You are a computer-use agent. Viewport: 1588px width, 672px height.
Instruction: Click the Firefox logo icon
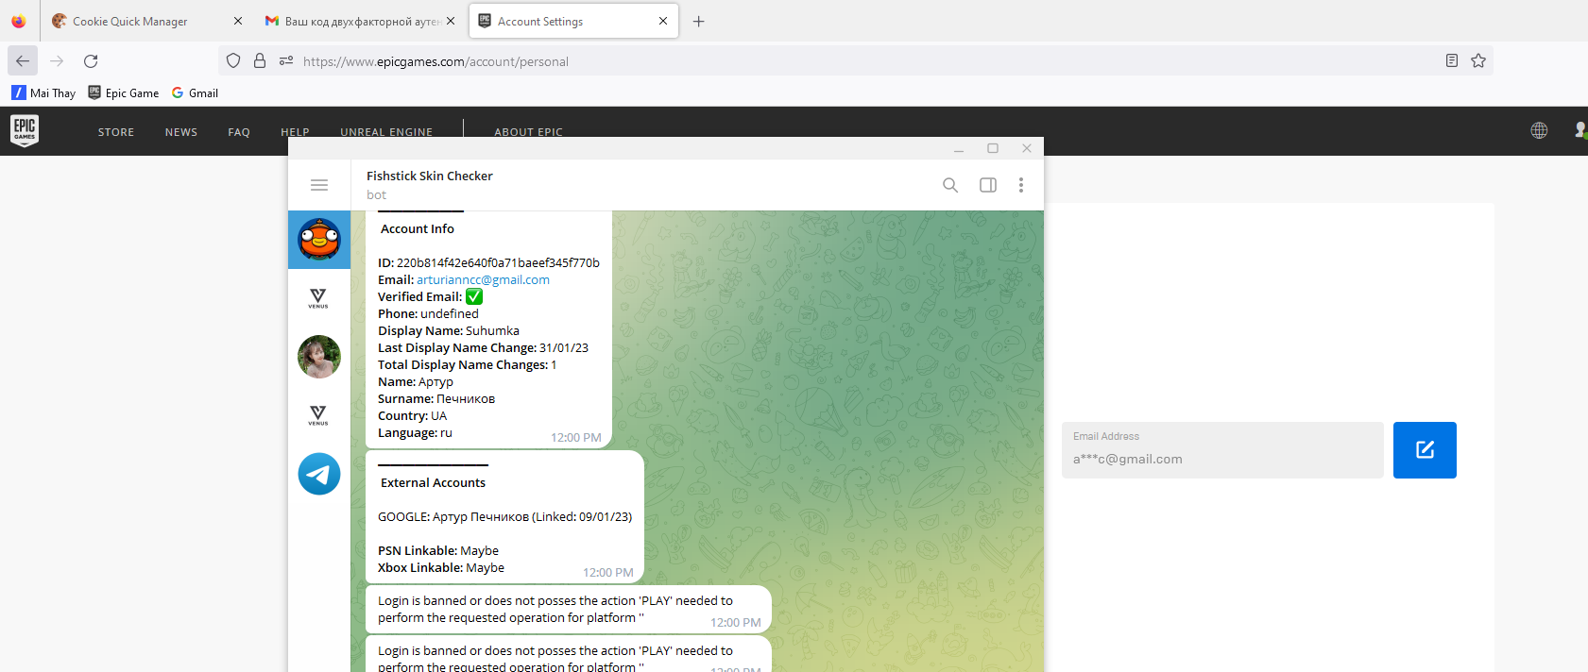pos(19,21)
